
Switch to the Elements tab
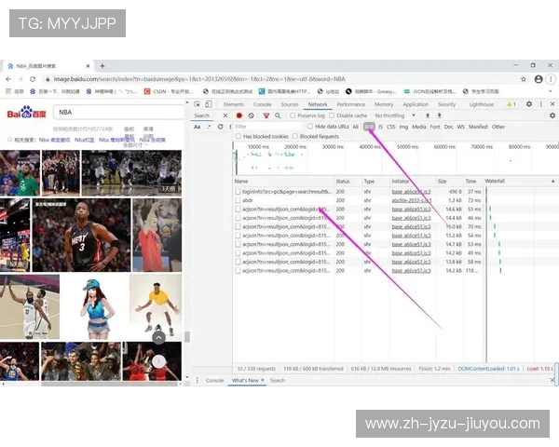coord(234,104)
